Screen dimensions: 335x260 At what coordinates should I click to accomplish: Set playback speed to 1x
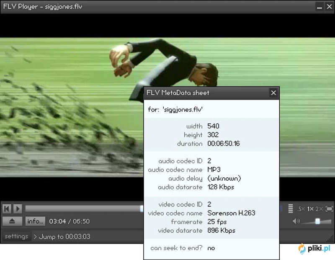point(310,209)
